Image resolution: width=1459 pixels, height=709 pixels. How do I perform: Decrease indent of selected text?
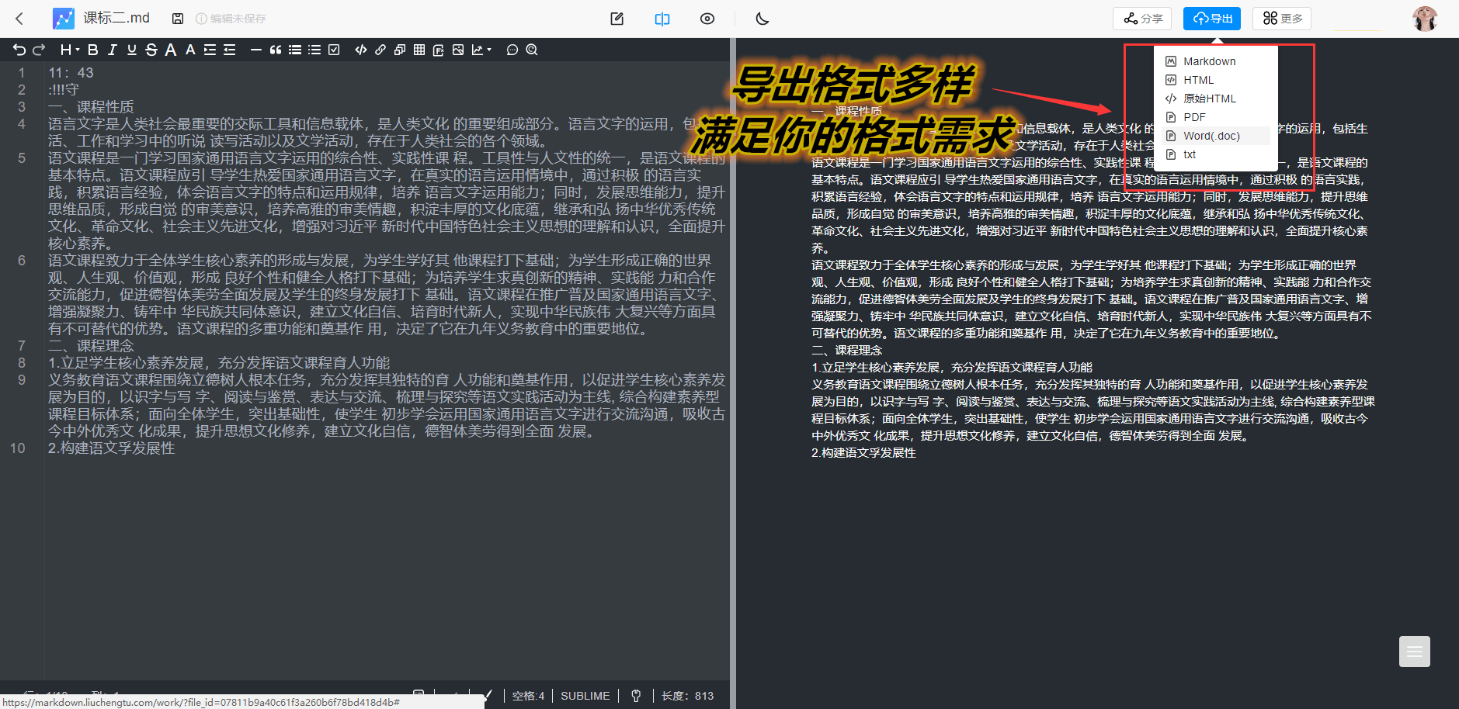[229, 50]
